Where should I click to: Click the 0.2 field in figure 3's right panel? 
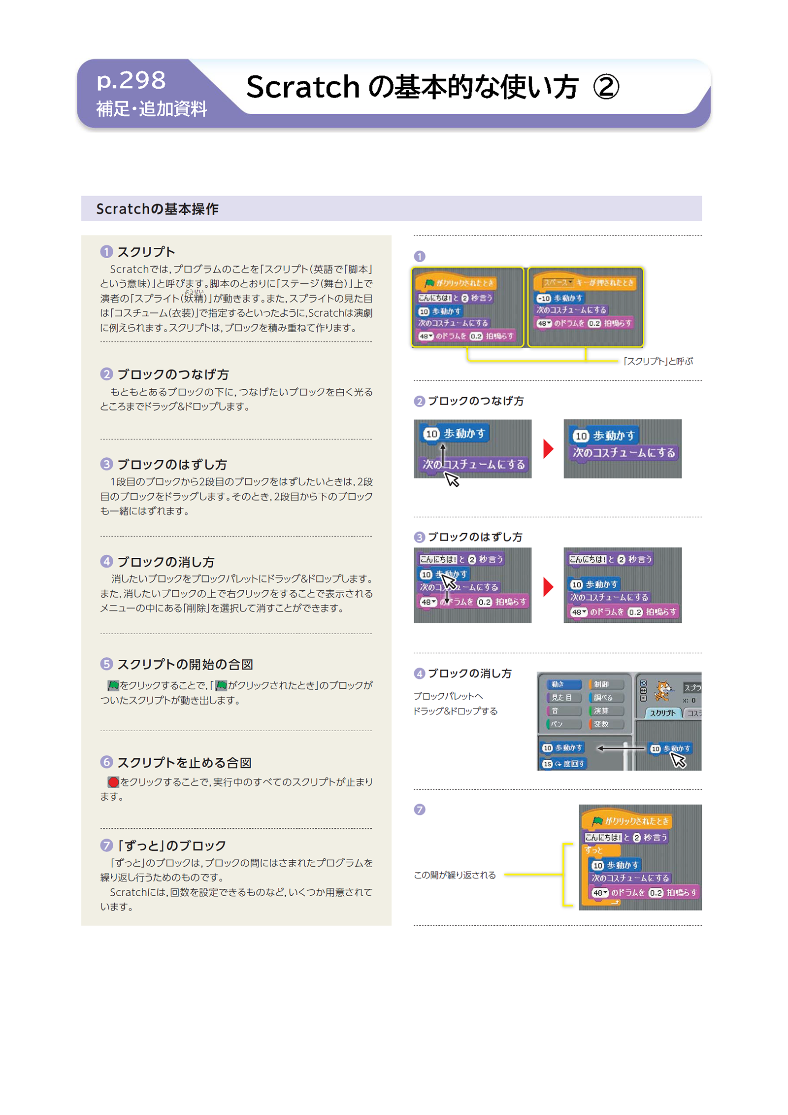pos(635,612)
